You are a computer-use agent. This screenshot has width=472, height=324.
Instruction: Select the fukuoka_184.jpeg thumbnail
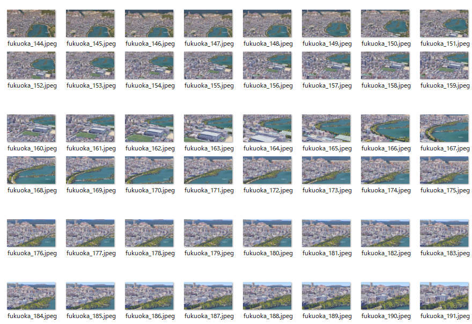pyautogui.click(x=31, y=296)
